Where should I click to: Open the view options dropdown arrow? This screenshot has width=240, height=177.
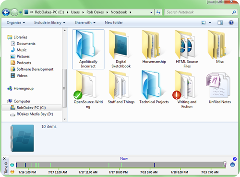point(210,22)
